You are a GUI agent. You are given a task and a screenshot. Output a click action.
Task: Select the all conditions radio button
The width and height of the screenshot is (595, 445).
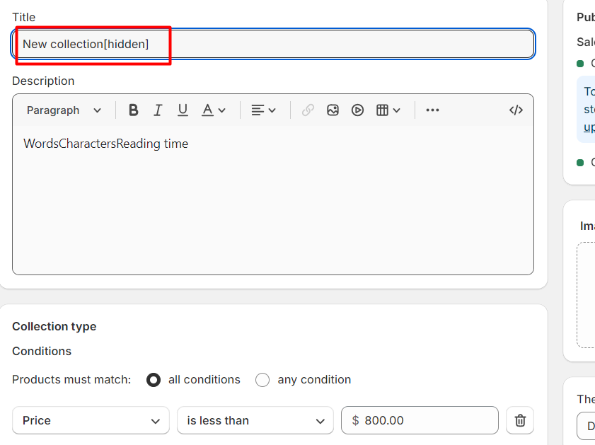click(x=154, y=380)
